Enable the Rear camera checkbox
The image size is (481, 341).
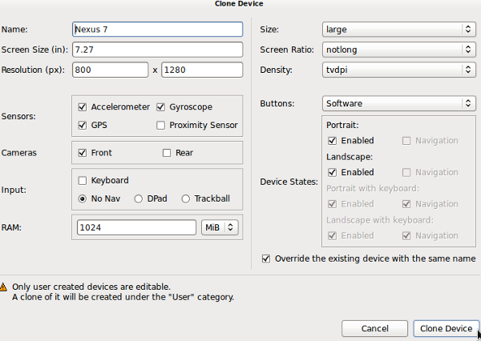[167, 152]
